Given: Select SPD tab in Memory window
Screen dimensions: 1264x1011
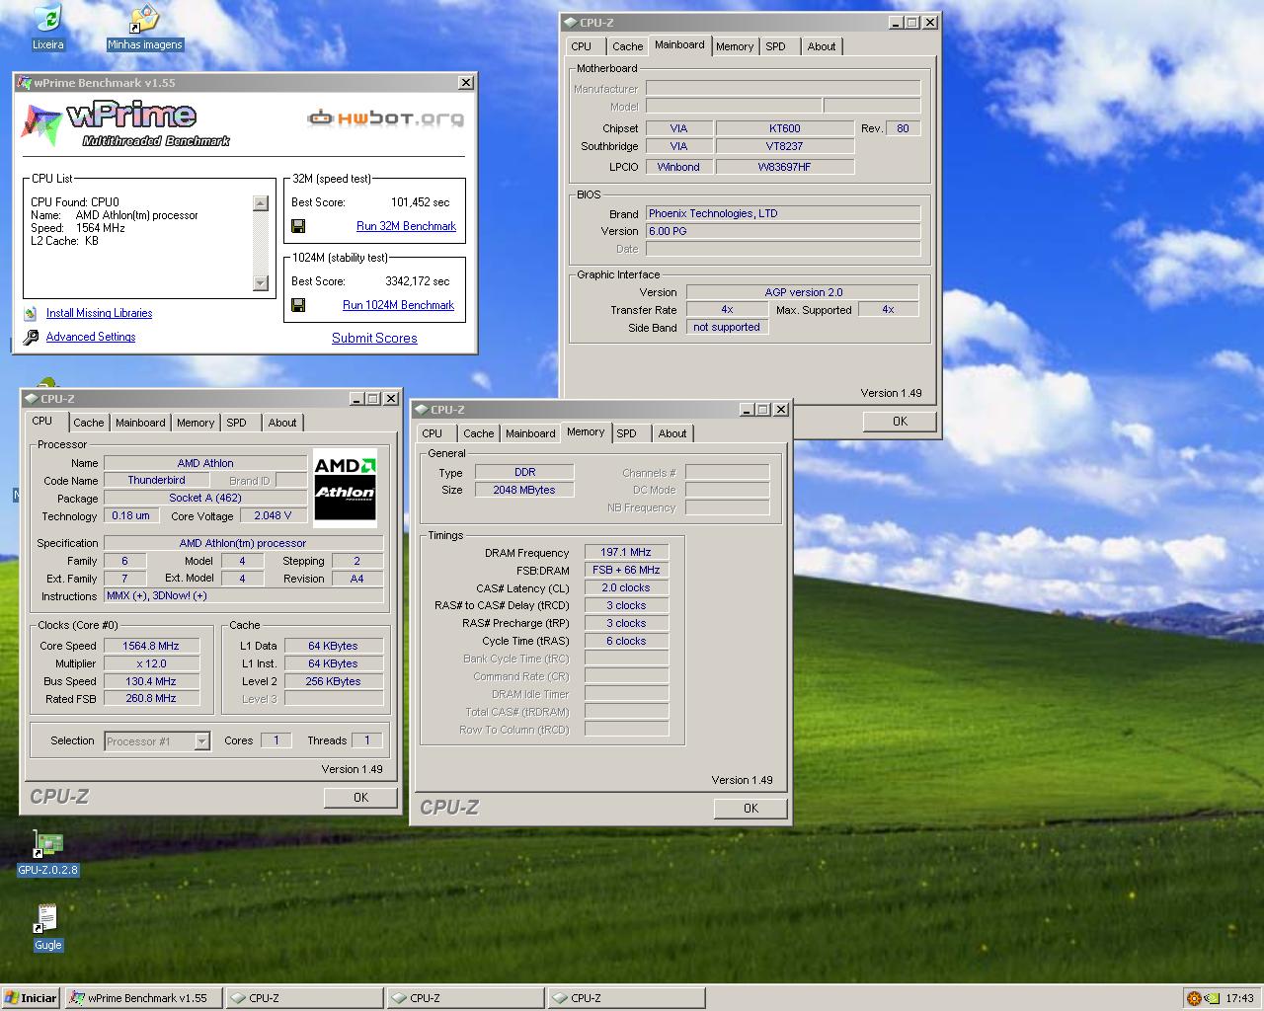Looking at the screenshot, I should [626, 433].
